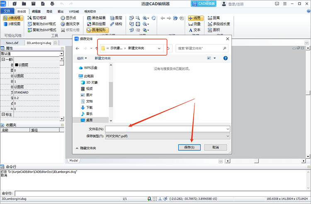Click the Model layout tab
Screen dimensions: 311x204
pos(73,160)
